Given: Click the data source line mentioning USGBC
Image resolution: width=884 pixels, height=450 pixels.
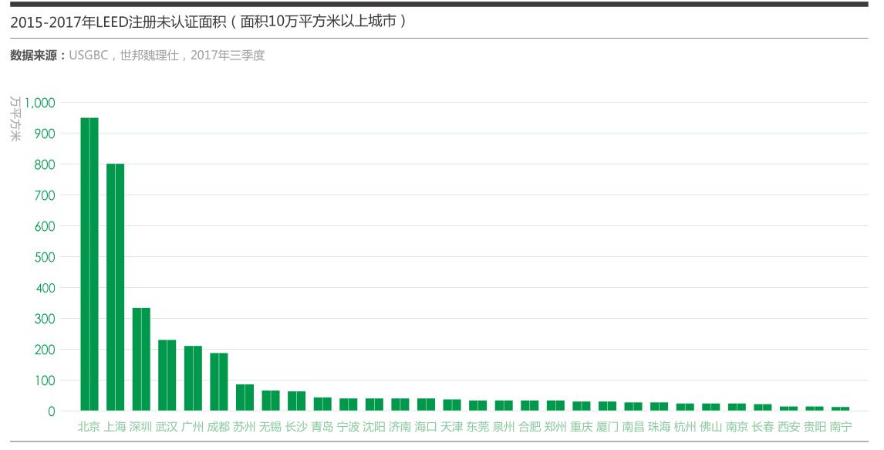Looking at the screenshot, I should 137,56.
